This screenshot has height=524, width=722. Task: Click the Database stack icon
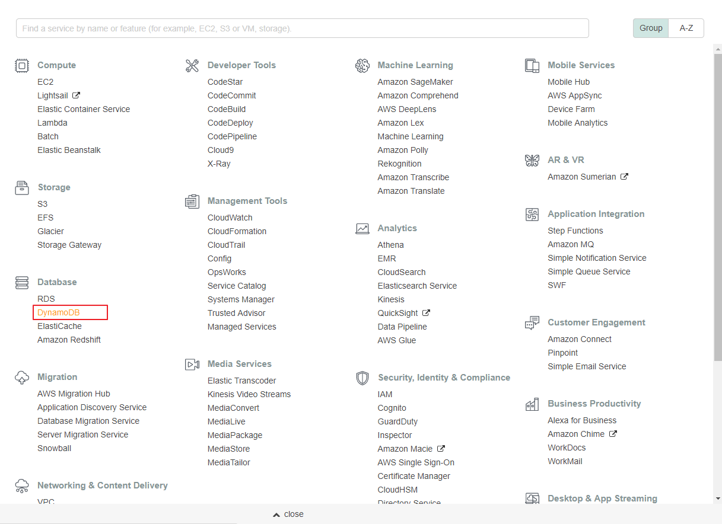pos(22,283)
